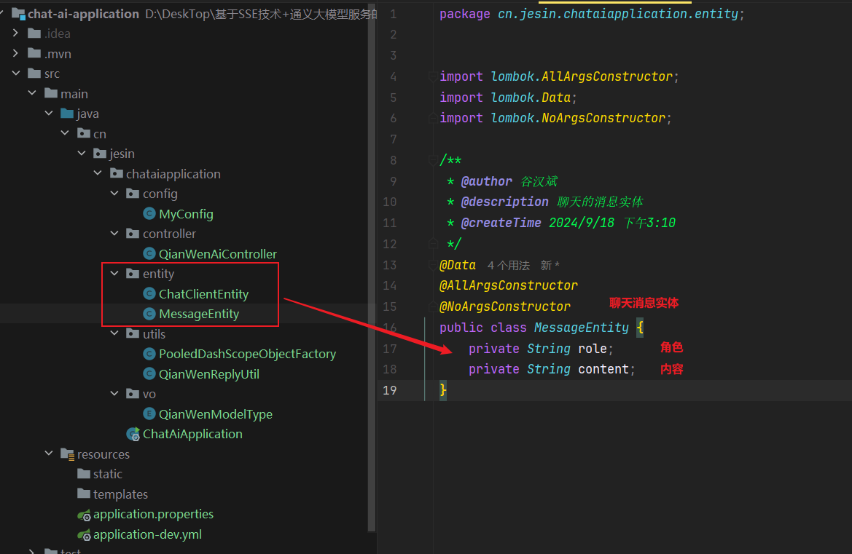Click the java source root folder icon

coord(67,114)
